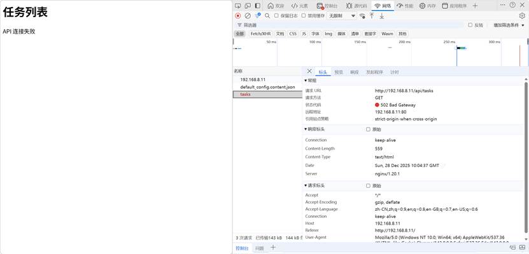Viewport: 529px width, 254px height.
Task: Filter requests by Doc type
Action: [x=280, y=34]
